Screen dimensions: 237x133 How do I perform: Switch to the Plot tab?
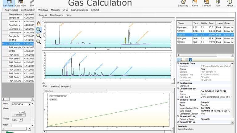pos(45,86)
